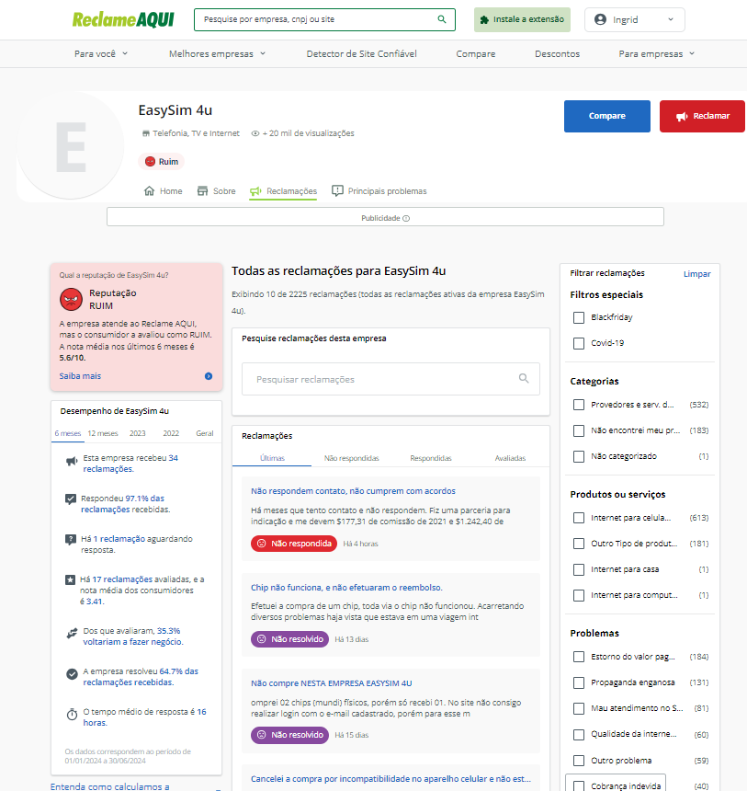Click the check circle icon beside 64.7% resolveu
Screen dimensions: 747x791
click(x=72, y=674)
